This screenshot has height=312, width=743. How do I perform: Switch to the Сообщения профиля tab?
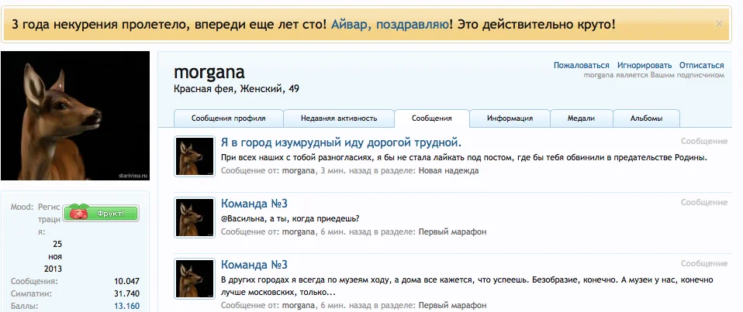(x=229, y=118)
